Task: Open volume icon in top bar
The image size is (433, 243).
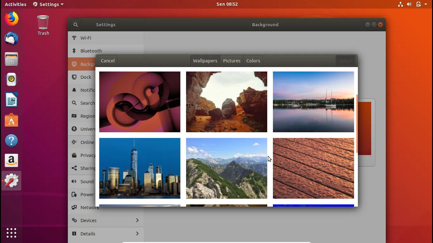Action: (x=409, y=4)
